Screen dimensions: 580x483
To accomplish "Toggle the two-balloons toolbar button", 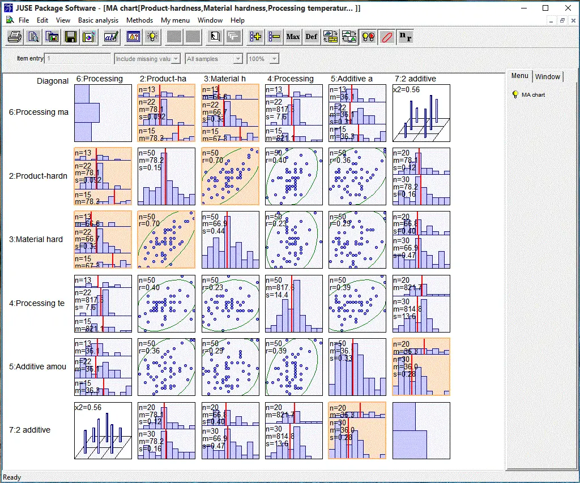I will tap(368, 37).
